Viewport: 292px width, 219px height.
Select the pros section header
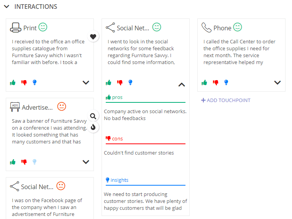coord(114,97)
